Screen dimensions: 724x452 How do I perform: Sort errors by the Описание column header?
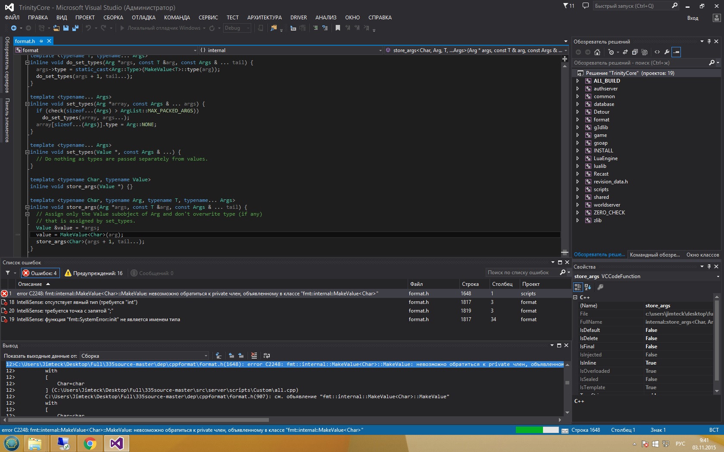(x=30, y=284)
